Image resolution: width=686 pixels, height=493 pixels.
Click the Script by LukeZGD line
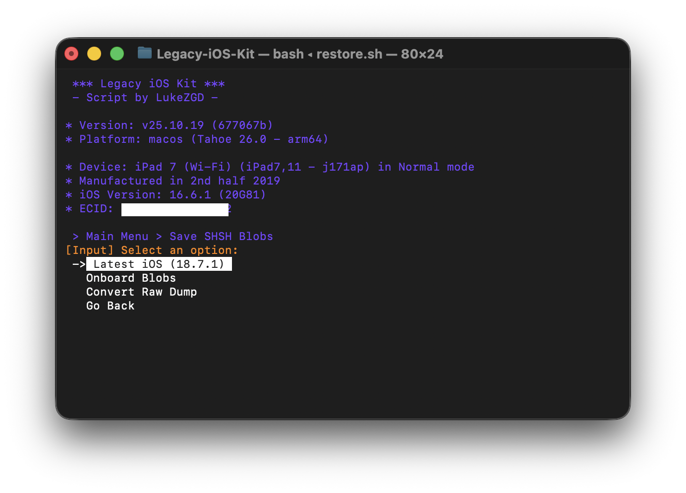(145, 98)
